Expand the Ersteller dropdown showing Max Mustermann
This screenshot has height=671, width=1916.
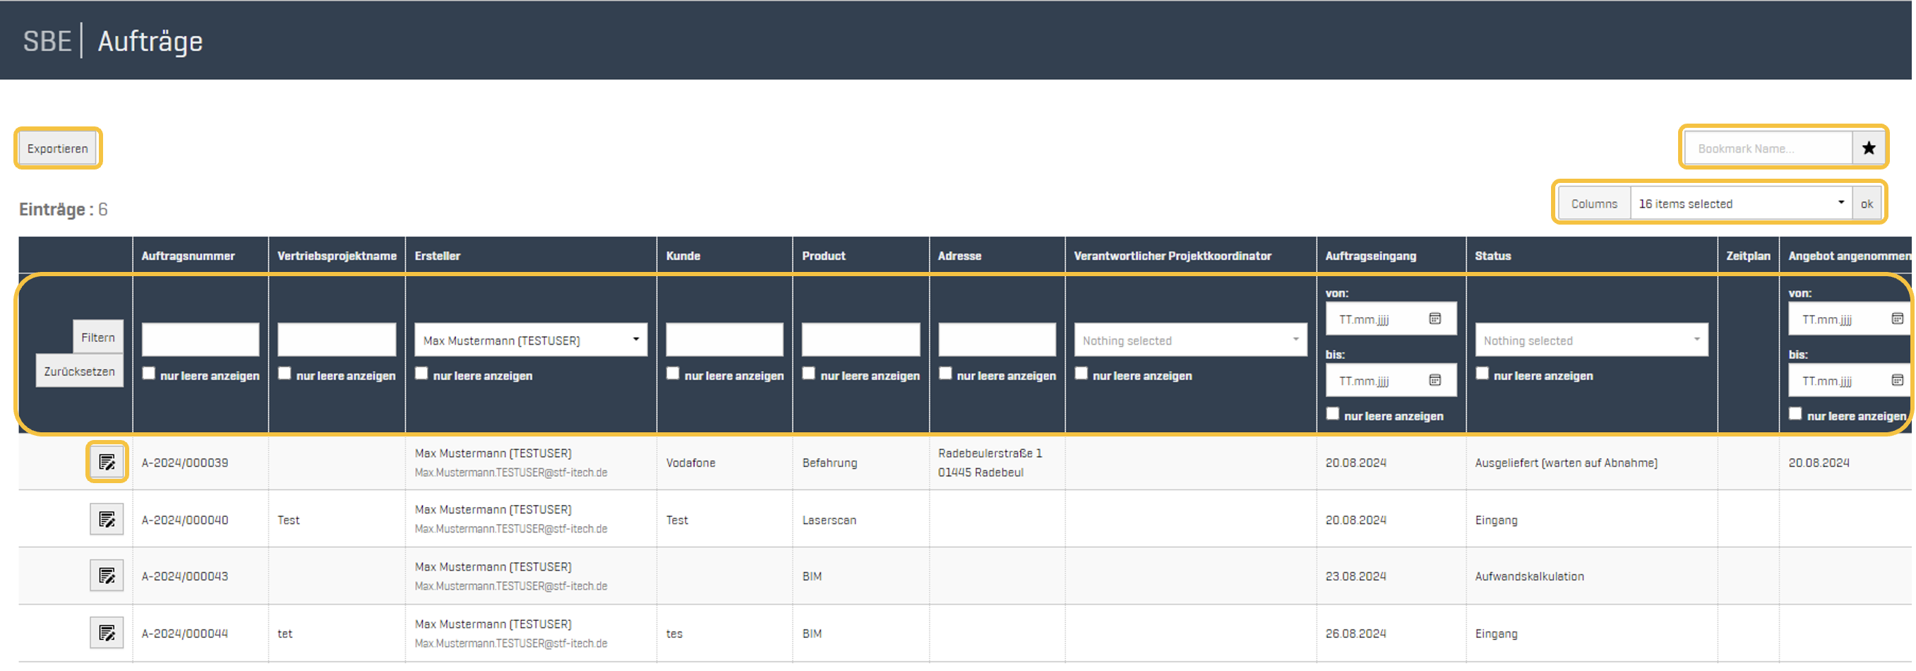click(530, 340)
